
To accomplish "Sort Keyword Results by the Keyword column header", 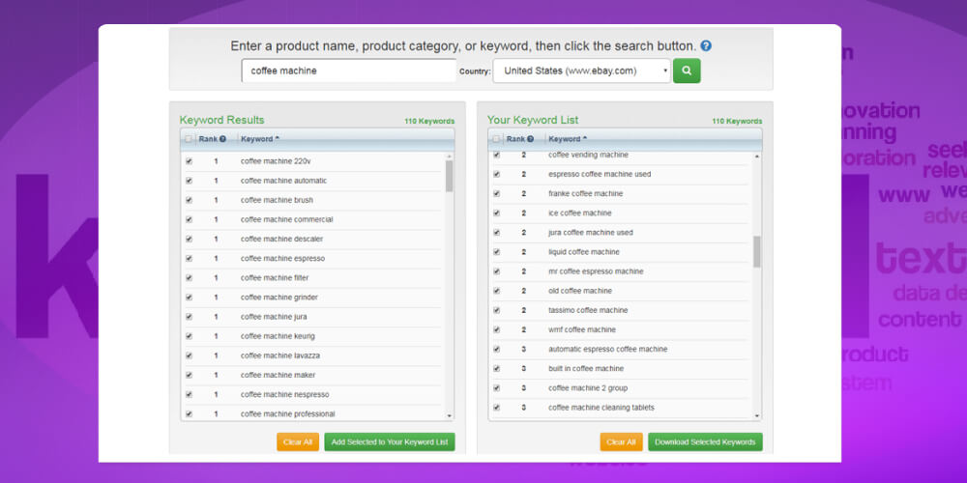I will coord(259,139).
